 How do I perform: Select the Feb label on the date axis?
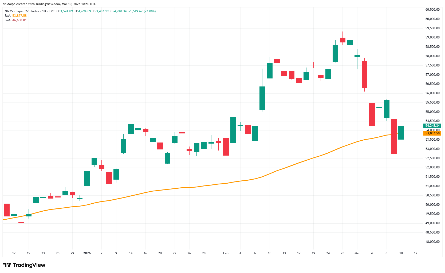point(226,253)
